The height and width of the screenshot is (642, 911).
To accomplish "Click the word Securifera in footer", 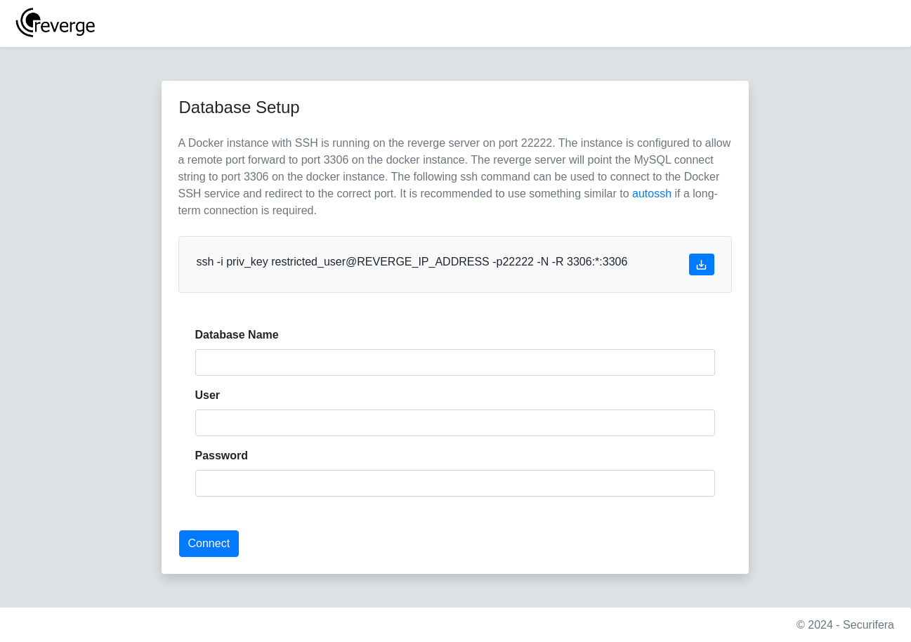I will 868,624.
